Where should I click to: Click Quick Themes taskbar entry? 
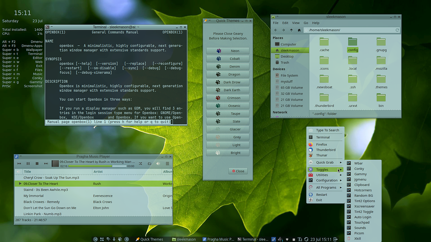(149, 239)
